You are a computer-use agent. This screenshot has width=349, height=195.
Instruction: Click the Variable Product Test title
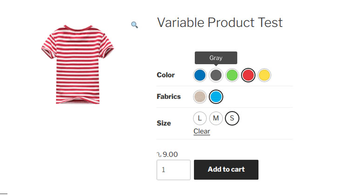(220, 22)
